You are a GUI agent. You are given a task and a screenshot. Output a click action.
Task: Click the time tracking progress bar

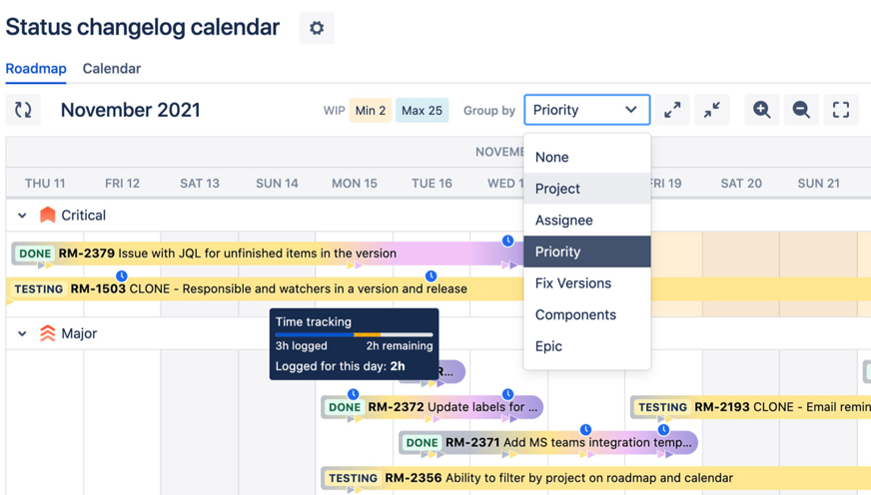point(354,334)
